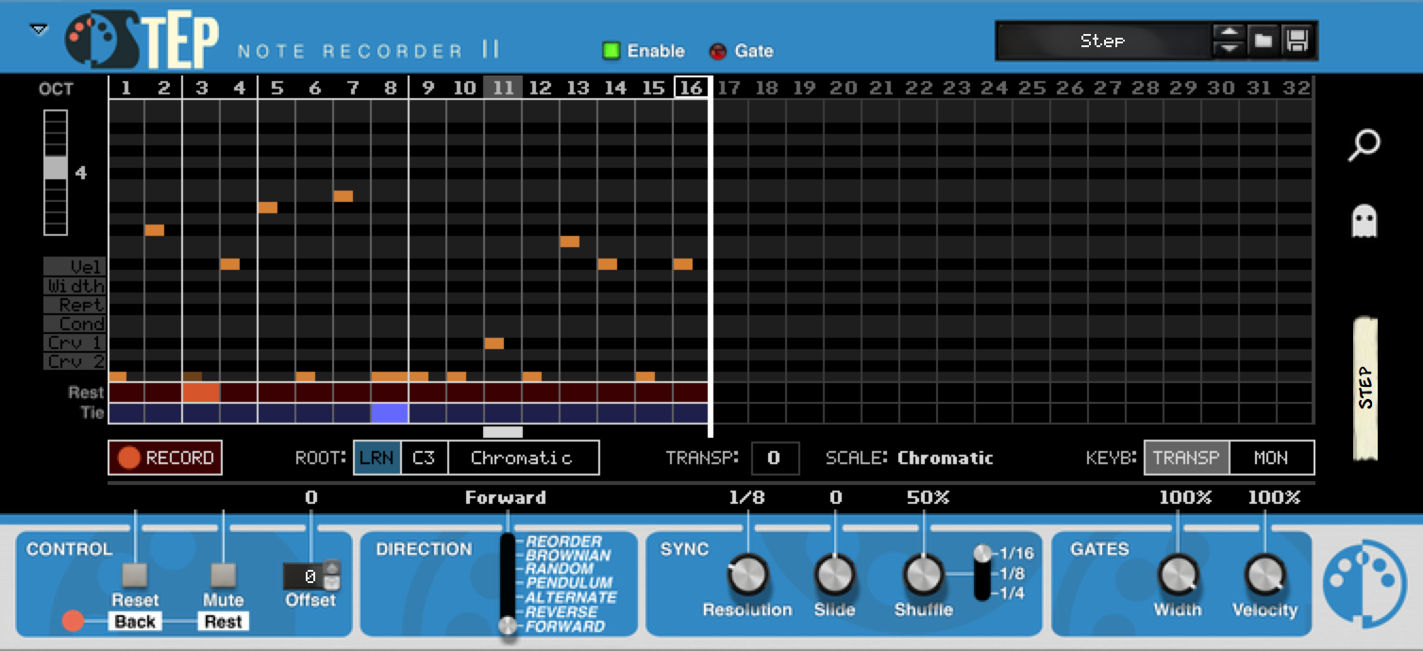Select ALTERNATE direction mode
The width and height of the screenshot is (1423, 651).
571,597
